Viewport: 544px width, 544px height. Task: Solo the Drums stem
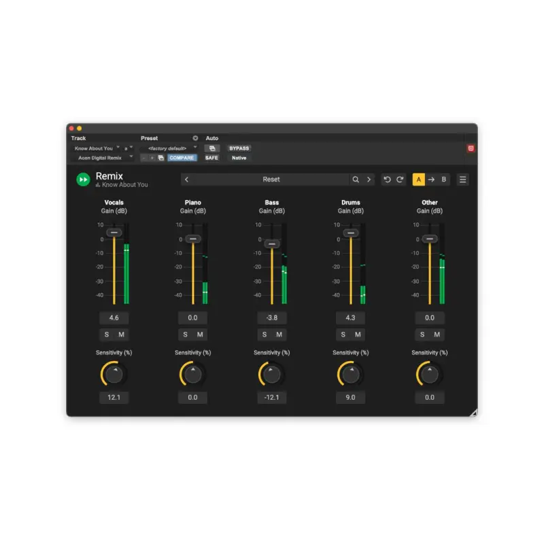tap(343, 335)
